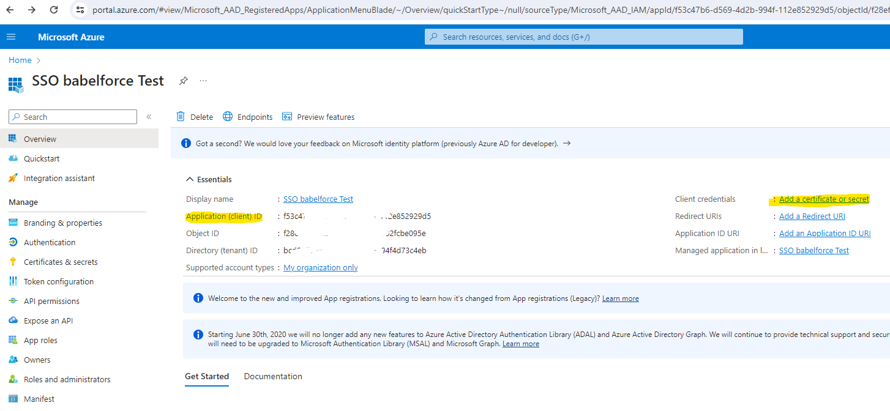Click the Branding & properties icon
The image size is (890, 411).
coord(13,223)
